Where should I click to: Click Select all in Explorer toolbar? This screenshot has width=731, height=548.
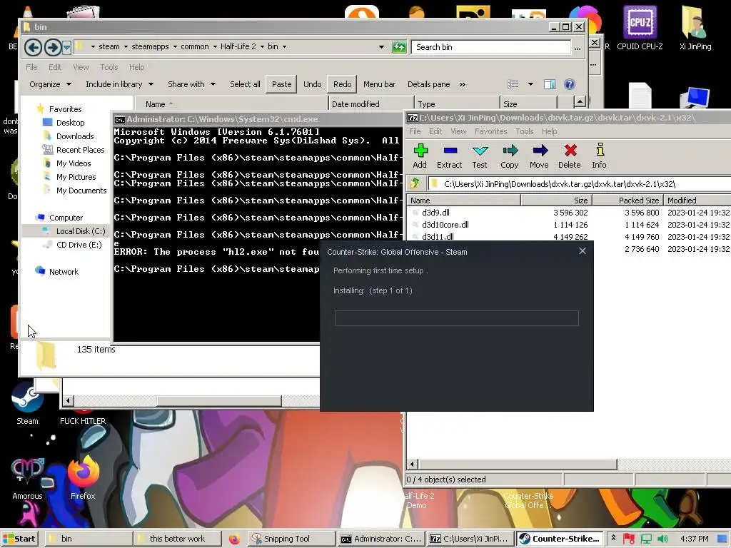click(245, 84)
